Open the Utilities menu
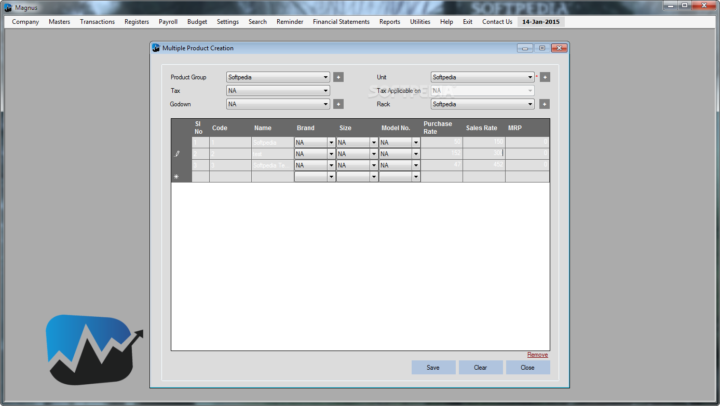This screenshot has width=720, height=406. pyautogui.click(x=420, y=22)
